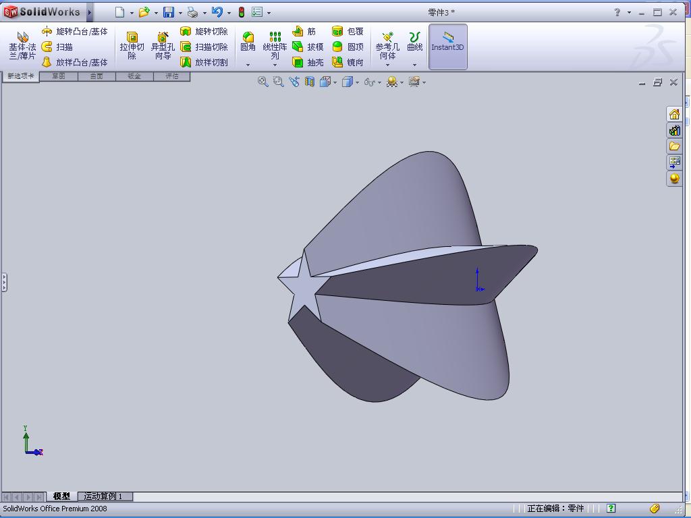This screenshot has width=691, height=518.
Task: Open Apply Scene icon in view toolbar
Action: pyautogui.click(x=392, y=82)
